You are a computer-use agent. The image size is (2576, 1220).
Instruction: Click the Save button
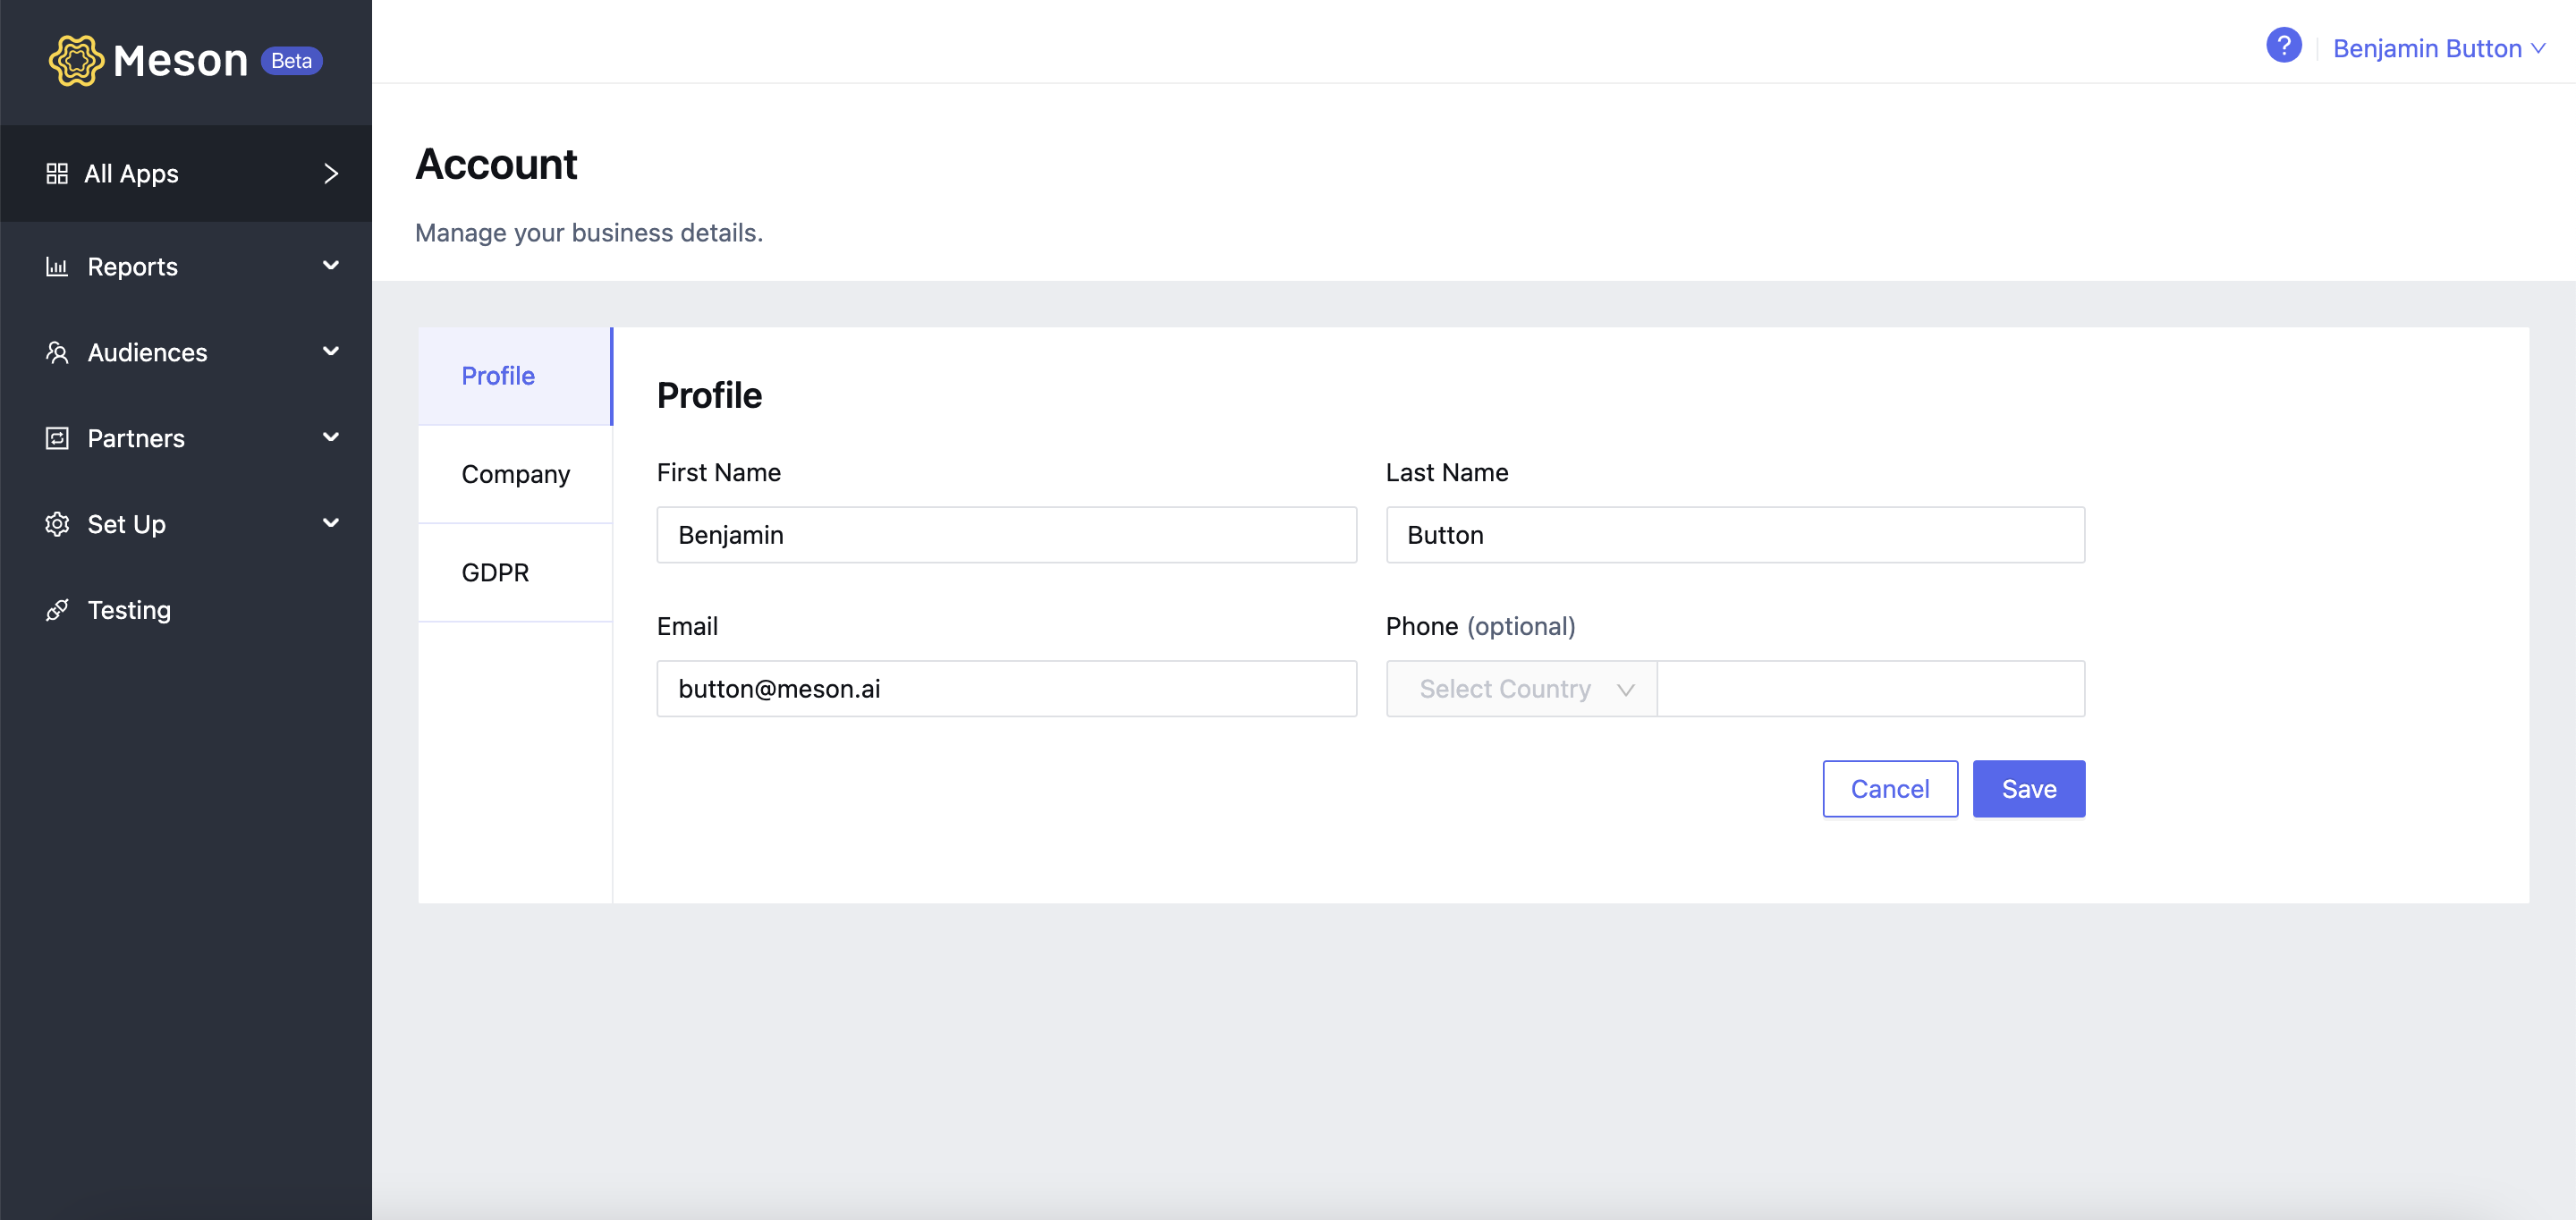pyautogui.click(x=2028, y=789)
